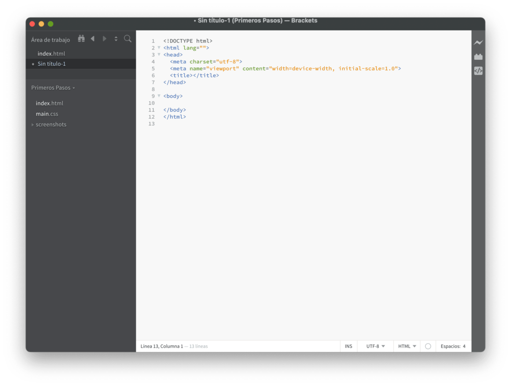Screen dimensions: 511x386
Task: Open the Live Preview lightning icon
Action: tap(478, 42)
